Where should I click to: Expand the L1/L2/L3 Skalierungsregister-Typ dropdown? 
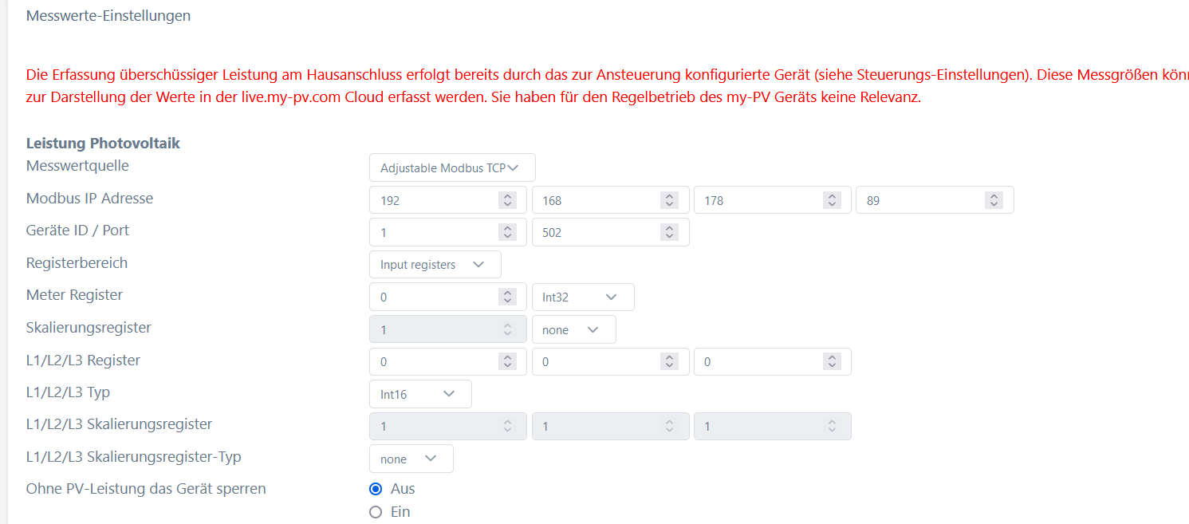point(411,459)
